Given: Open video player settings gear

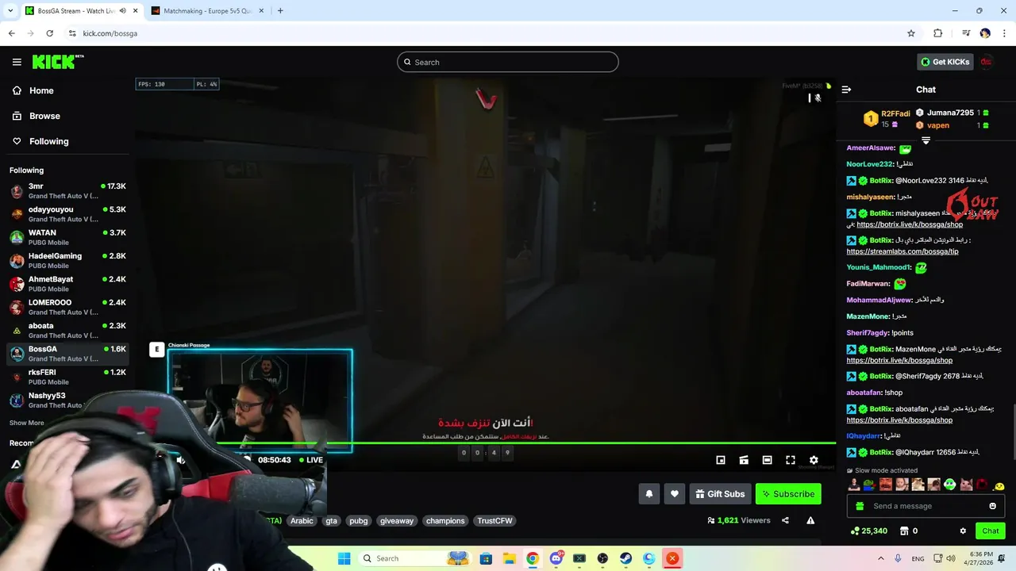Looking at the screenshot, I should (x=814, y=460).
